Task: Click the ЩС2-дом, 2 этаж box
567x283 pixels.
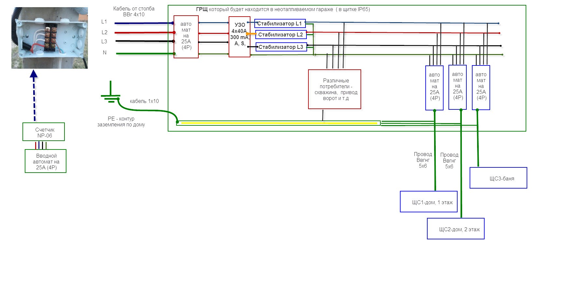Action: 456,229
